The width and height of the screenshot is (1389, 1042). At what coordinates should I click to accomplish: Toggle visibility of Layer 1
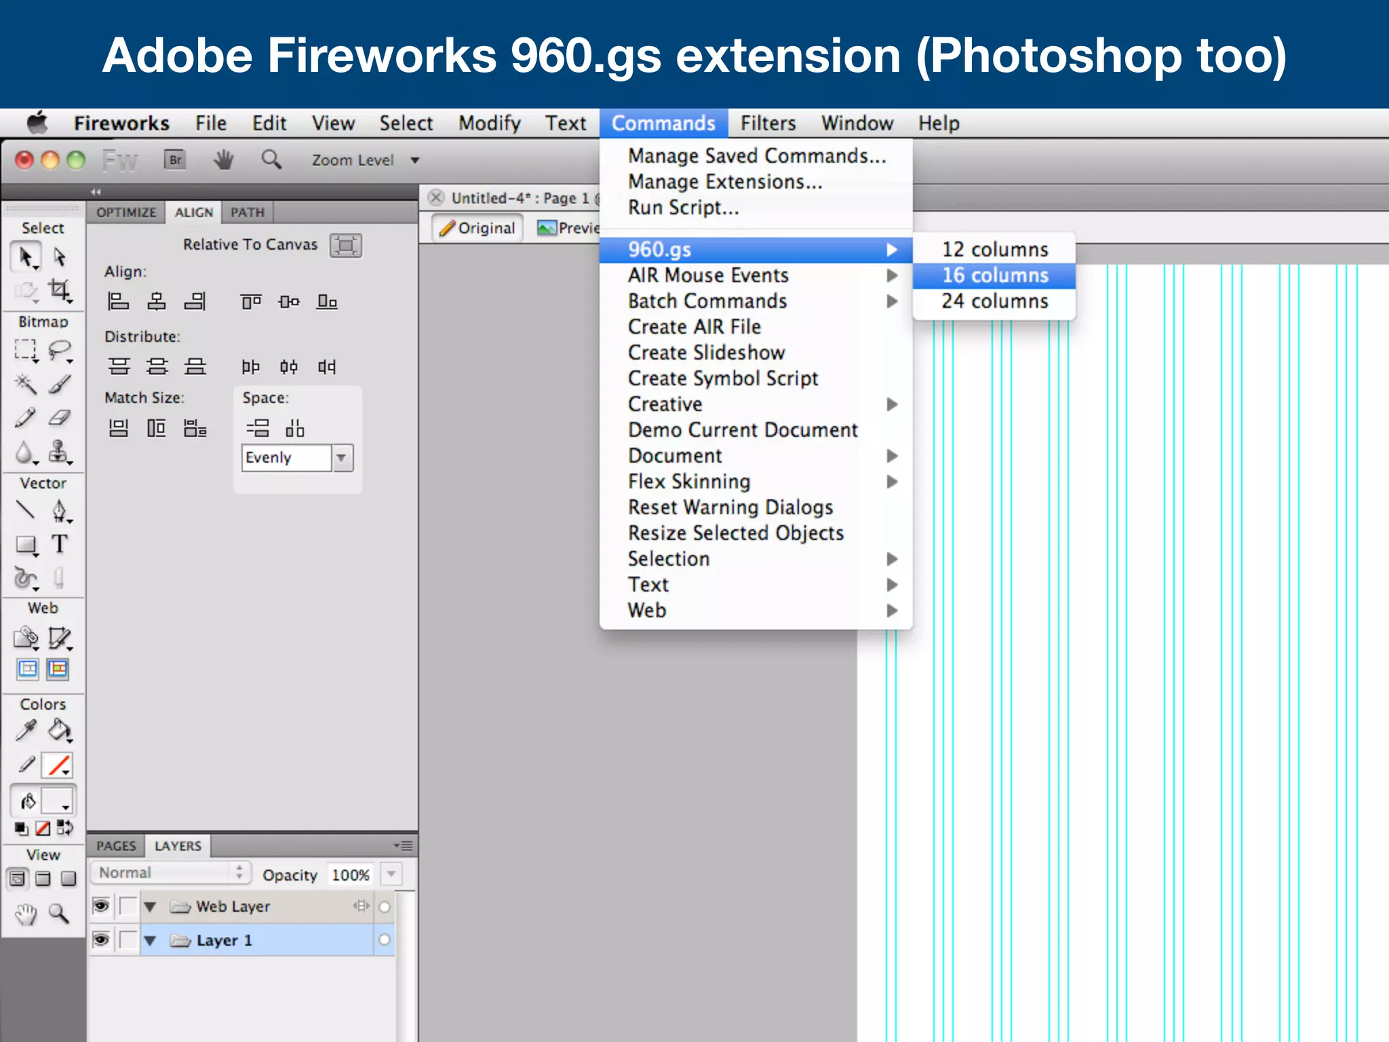coord(101,940)
